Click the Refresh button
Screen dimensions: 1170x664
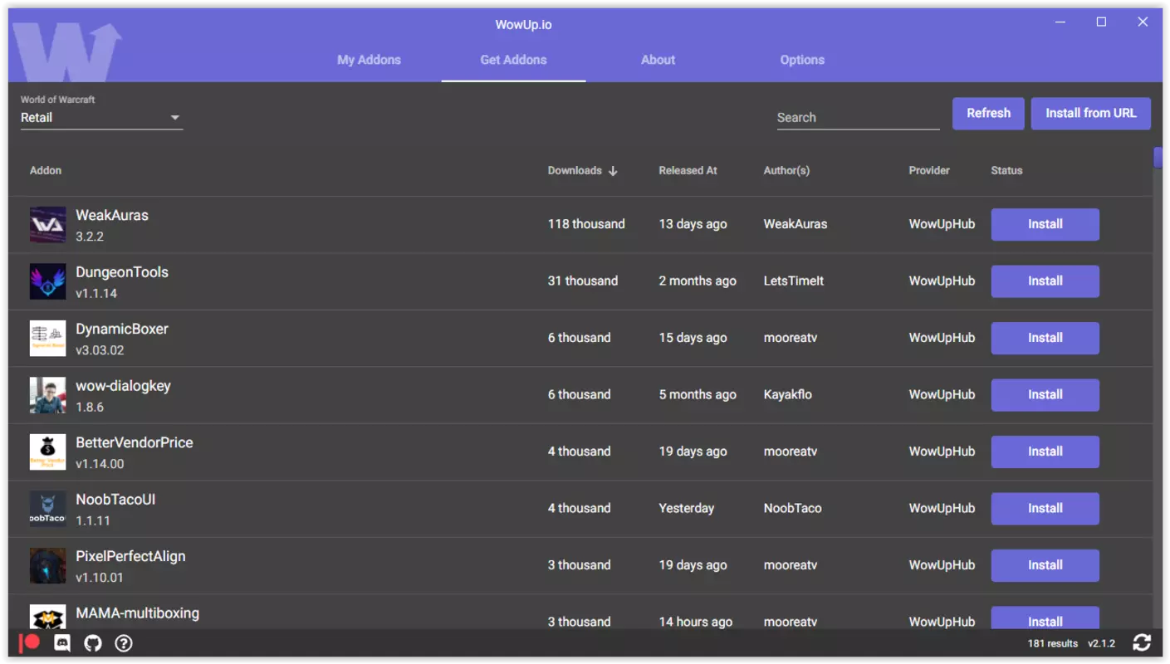coord(988,114)
